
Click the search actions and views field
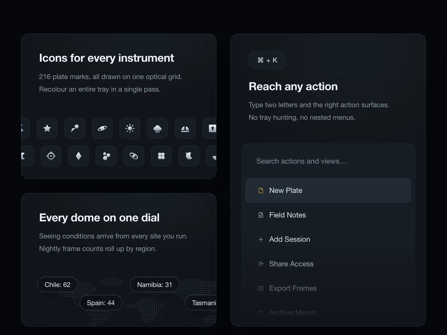pyautogui.click(x=328, y=161)
